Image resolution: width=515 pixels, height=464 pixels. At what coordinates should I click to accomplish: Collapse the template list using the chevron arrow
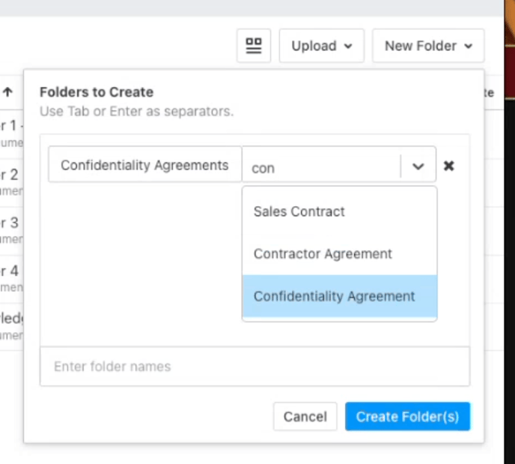pyautogui.click(x=418, y=166)
